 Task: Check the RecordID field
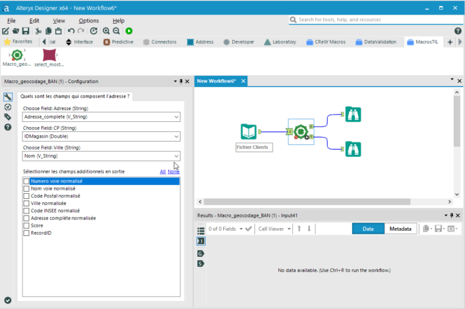click(26, 233)
